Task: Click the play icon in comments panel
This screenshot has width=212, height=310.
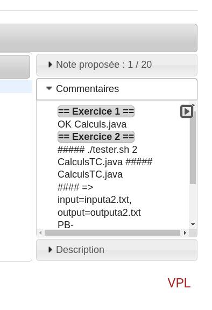Action: coord(187,111)
